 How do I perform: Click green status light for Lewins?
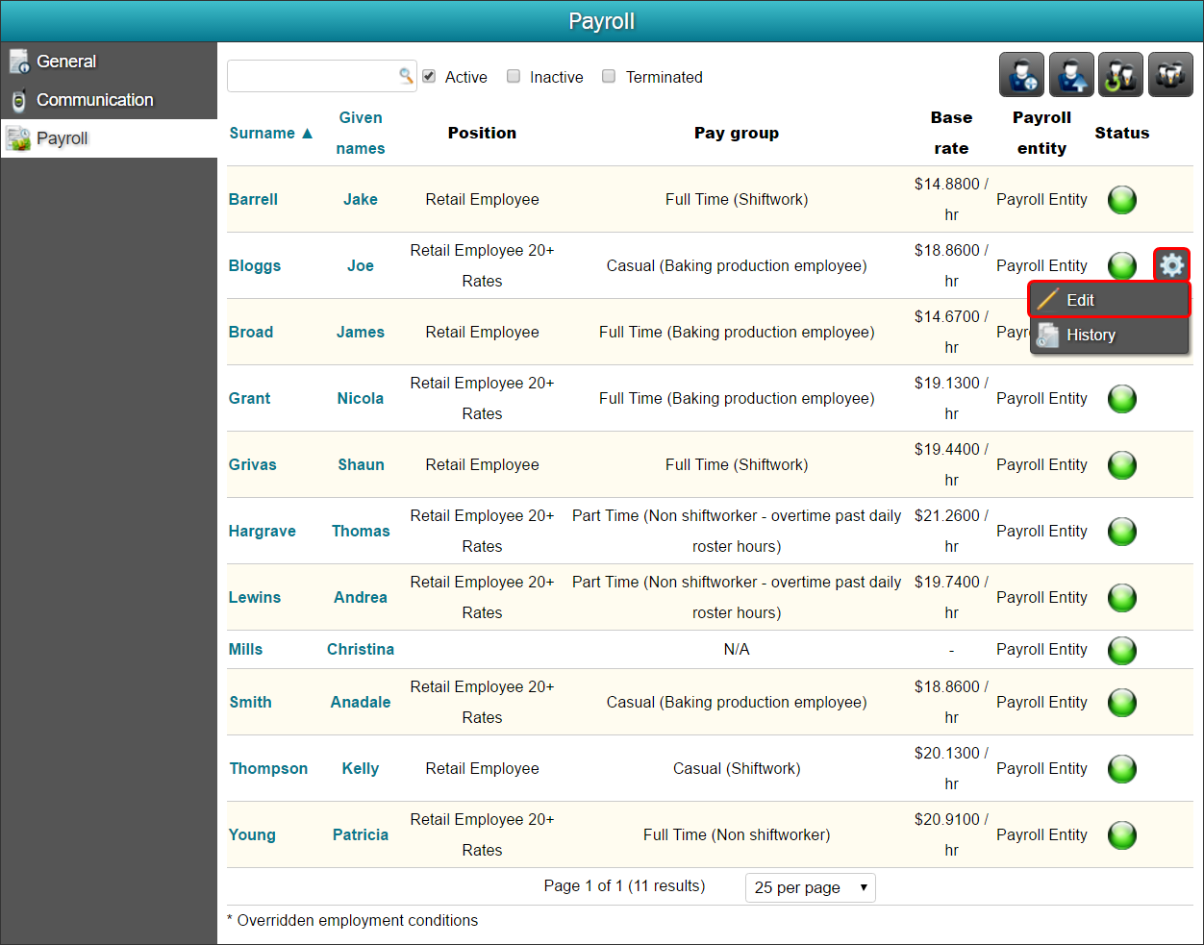pos(1122,598)
